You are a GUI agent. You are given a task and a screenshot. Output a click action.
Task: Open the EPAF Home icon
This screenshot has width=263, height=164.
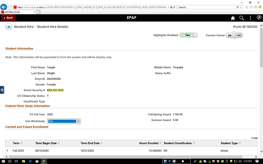(233, 18)
